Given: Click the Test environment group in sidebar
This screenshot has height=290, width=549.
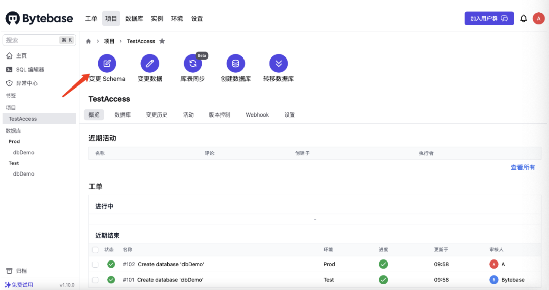Looking at the screenshot, I should tap(14, 163).
